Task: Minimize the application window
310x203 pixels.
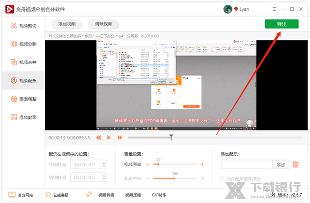Action: (x=283, y=9)
